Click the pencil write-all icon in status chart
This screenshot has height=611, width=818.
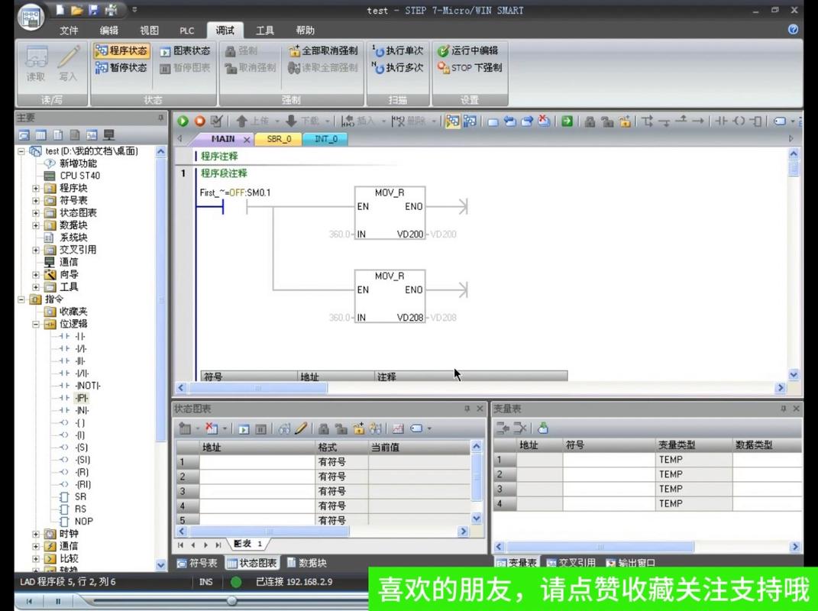pyautogui.click(x=301, y=428)
